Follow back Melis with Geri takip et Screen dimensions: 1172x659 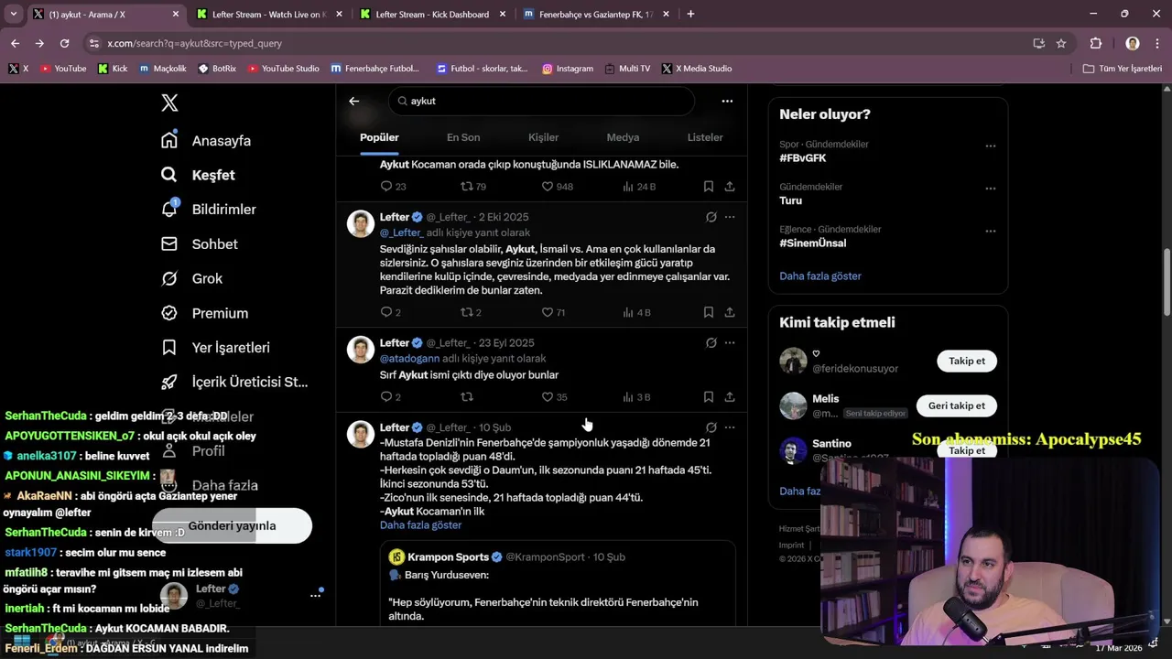[957, 405]
